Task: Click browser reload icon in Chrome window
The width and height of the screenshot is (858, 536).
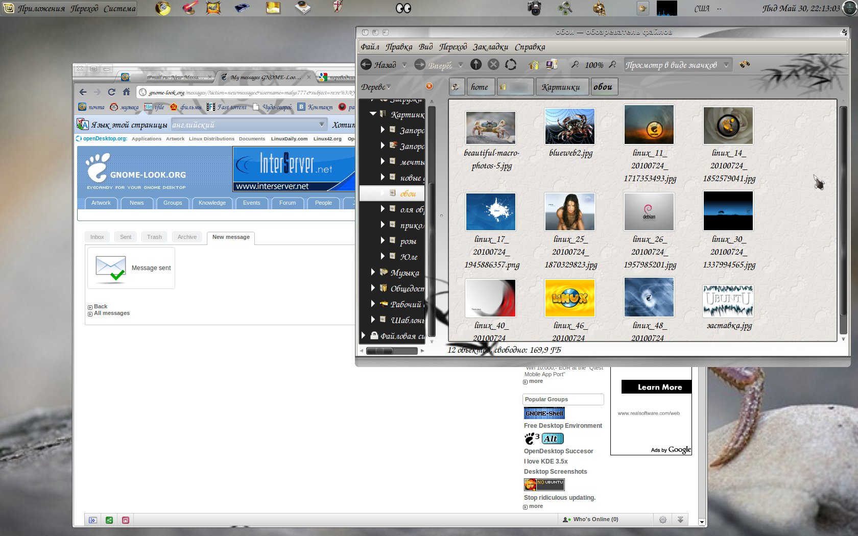Action: [x=111, y=92]
